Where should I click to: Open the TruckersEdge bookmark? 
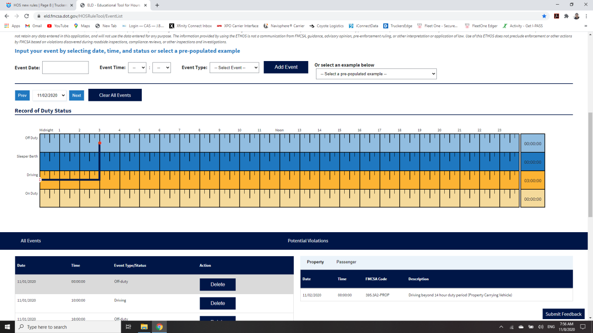tap(397, 26)
